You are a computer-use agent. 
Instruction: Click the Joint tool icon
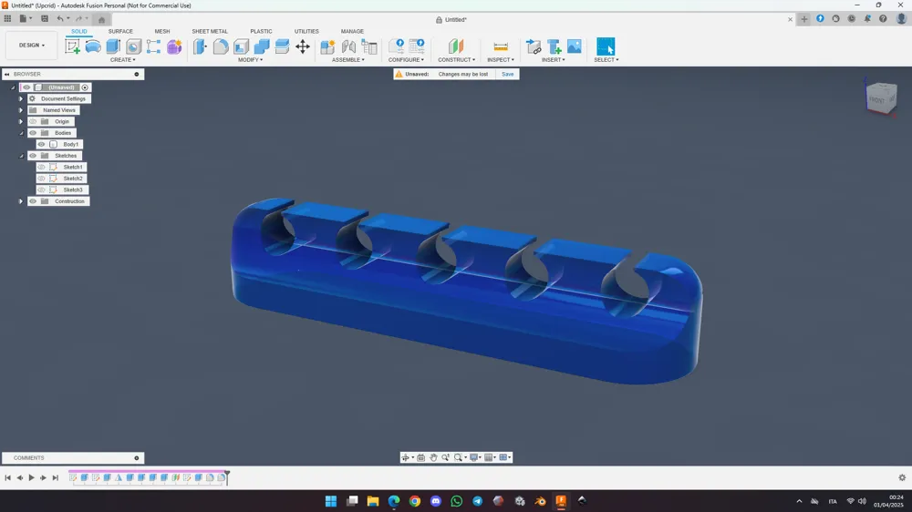click(x=348, y=46)
